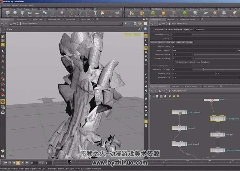240x171 pixels.
Task: Switch to the Particle Fluids shelf tab
Action: point(169,9)
